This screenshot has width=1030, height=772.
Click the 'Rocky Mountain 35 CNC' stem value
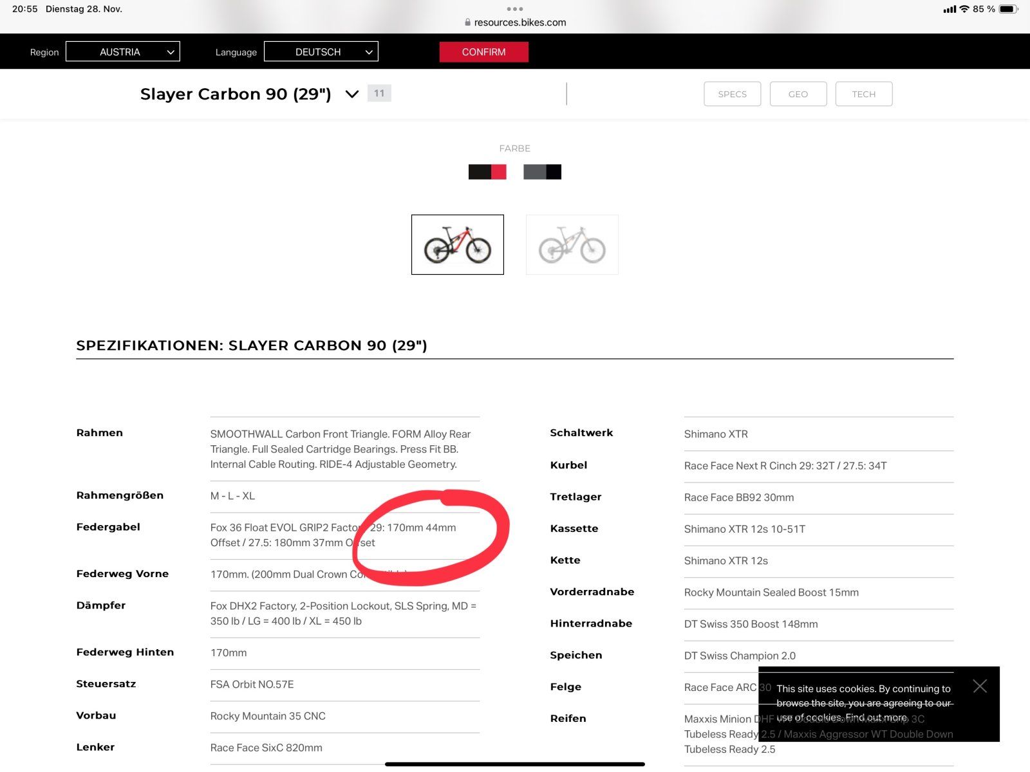pyautogui.click(x=268, y=716)
